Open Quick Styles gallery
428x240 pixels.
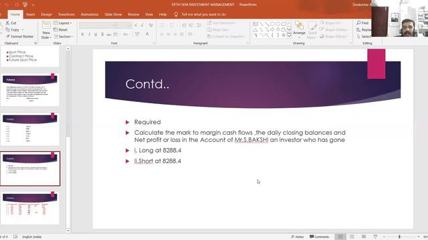(312, 30)
